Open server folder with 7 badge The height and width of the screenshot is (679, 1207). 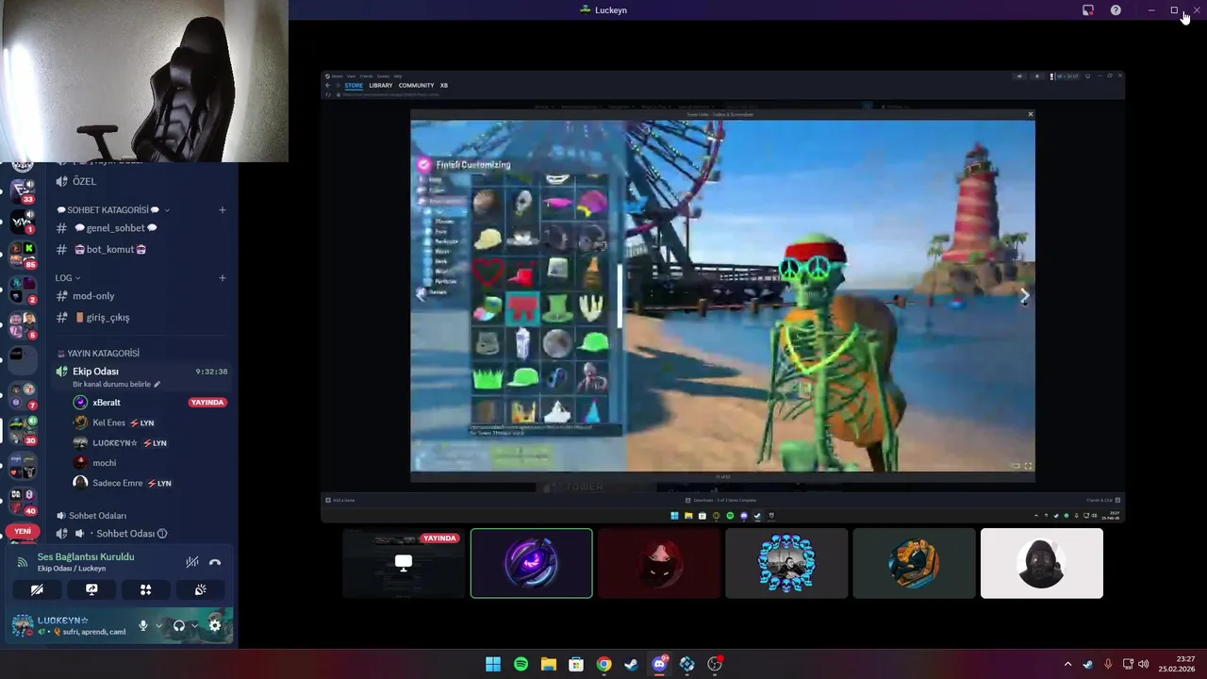pos(23,395)
